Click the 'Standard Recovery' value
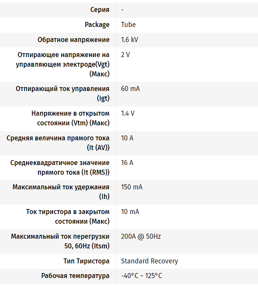 point(150,261)
